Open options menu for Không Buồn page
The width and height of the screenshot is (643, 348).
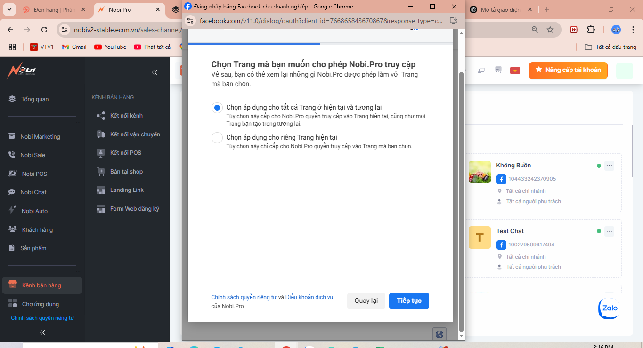[x=609, y=166]
